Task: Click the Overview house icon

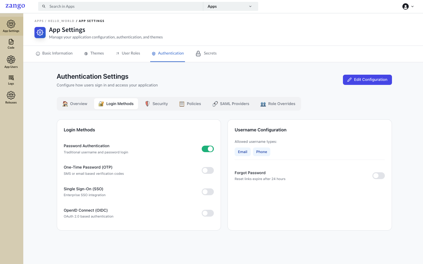Action: pyautogui.click(x=65, y=104)
